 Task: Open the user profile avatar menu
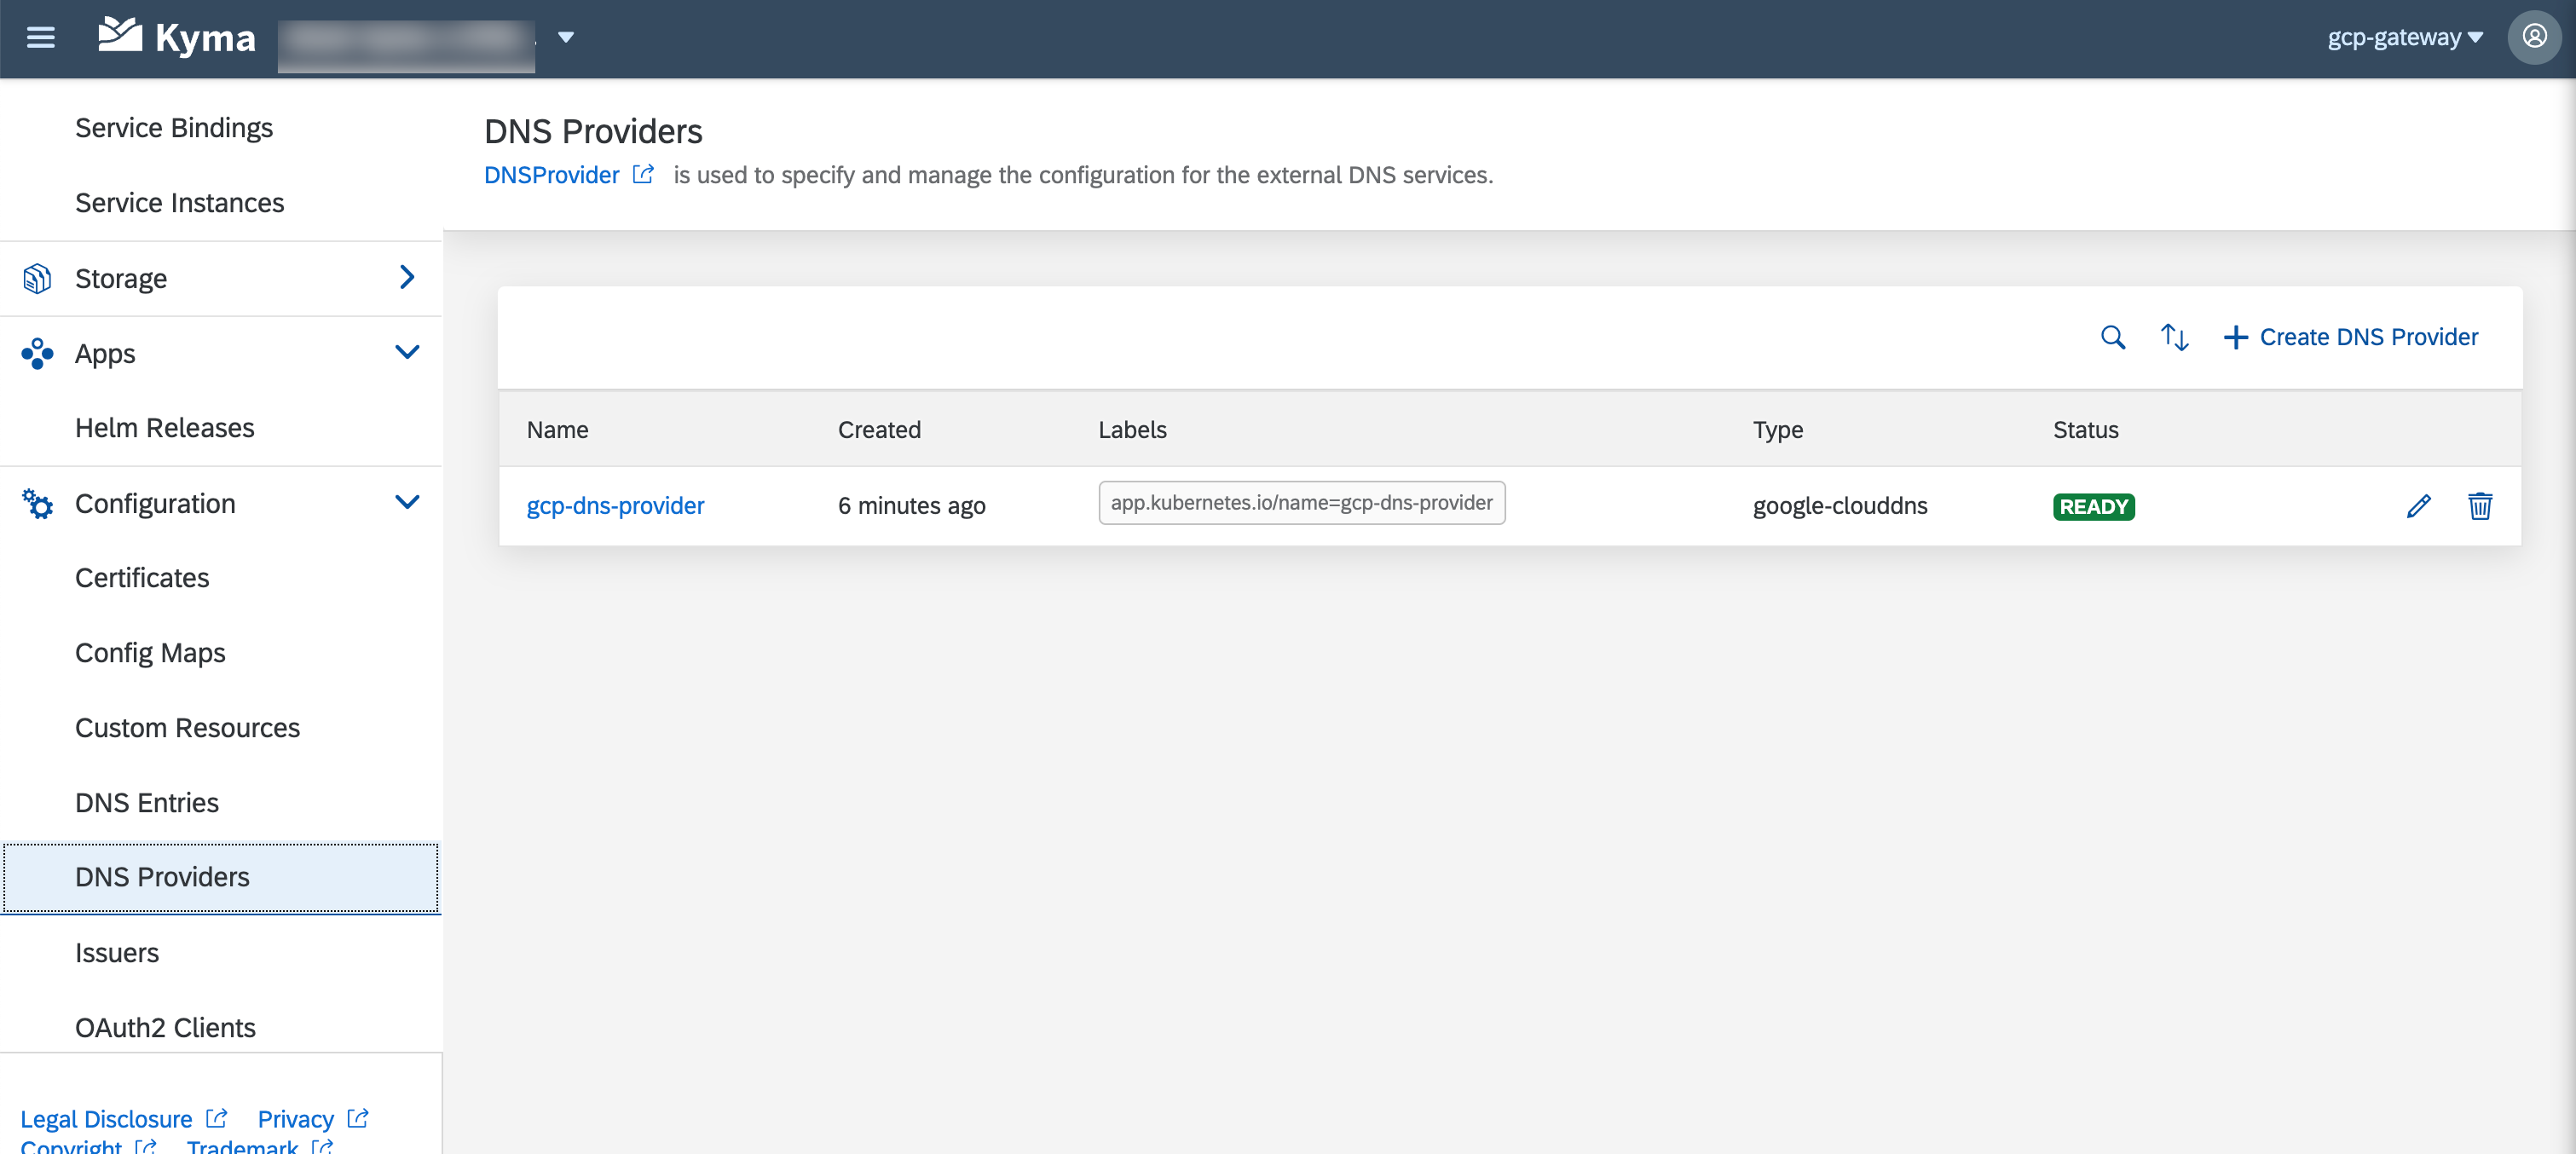tap(2534, 38)
